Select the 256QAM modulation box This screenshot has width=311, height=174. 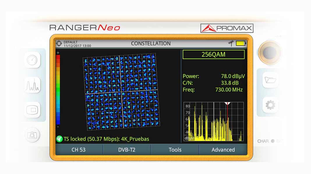tap(213, 55)
